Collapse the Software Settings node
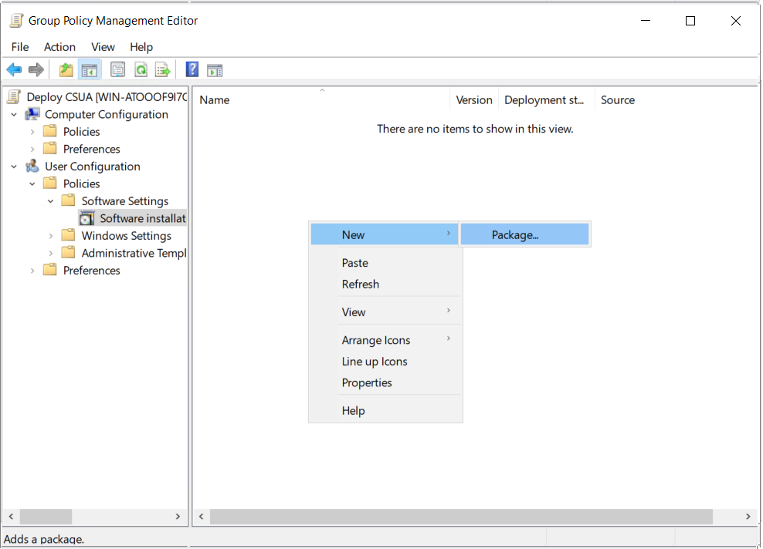The image size is (763, 549). 51,201
